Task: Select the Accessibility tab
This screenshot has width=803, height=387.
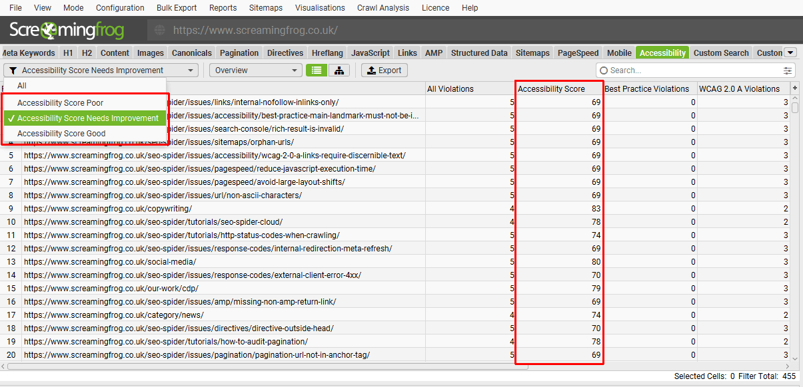Action: (x=662, y=53)
